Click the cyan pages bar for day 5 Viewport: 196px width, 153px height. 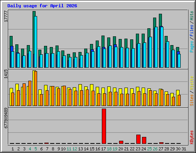[x=36, y=42]
